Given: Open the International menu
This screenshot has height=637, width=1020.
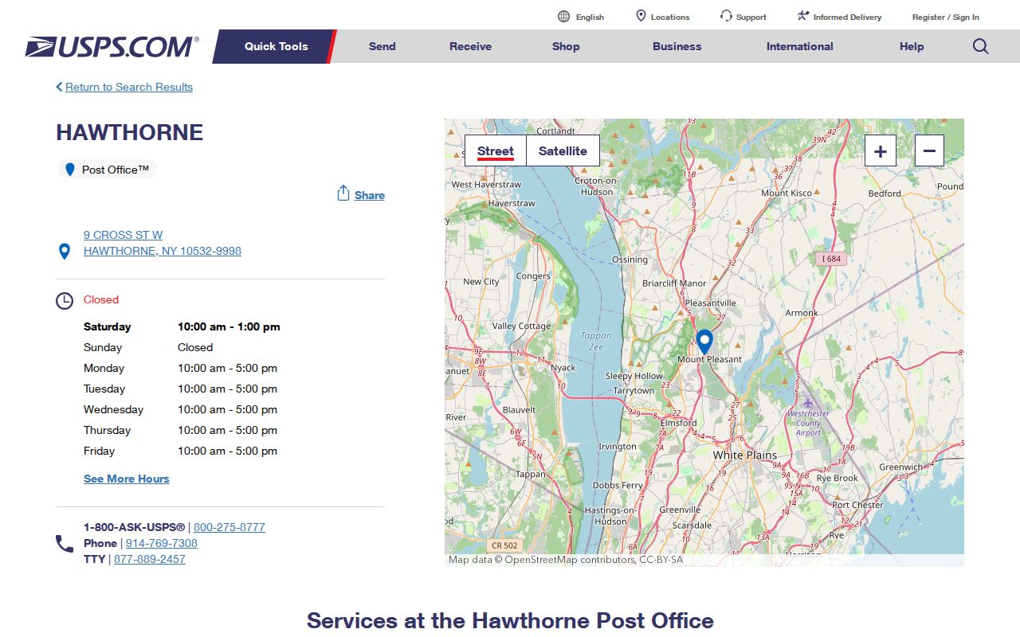Looking at the screenshot, I should tap(800, 46).
